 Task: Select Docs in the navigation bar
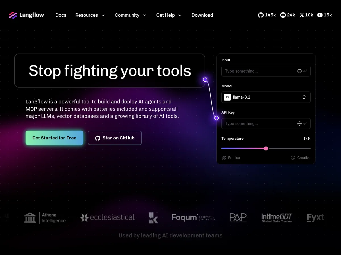tap(61, 15)
